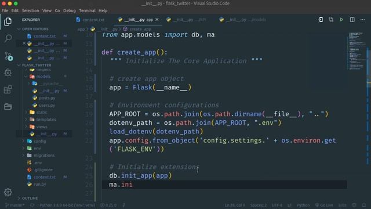Open the Edit menu
This screenshot has height=209, width=371.
tap(15, 10)
